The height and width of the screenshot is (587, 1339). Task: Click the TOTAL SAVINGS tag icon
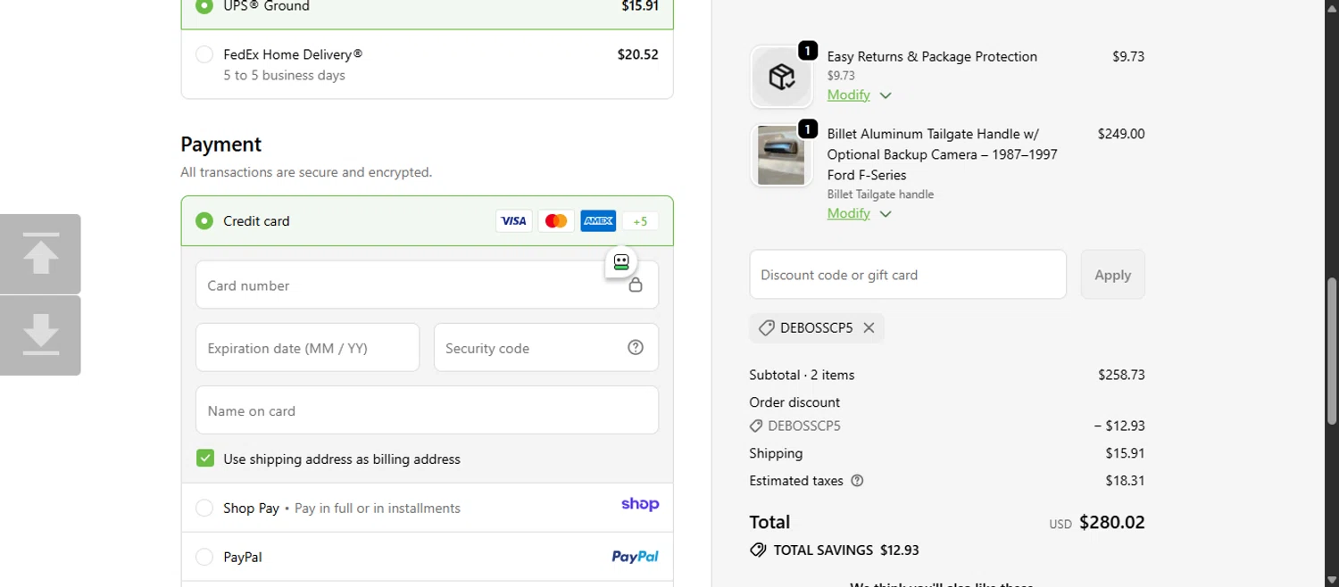point(758,550)
